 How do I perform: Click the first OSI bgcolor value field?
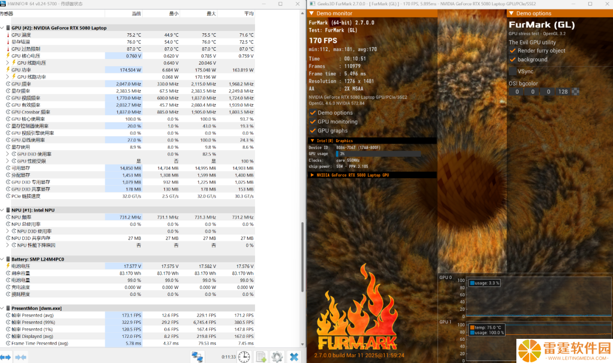[x=517, y=92]
